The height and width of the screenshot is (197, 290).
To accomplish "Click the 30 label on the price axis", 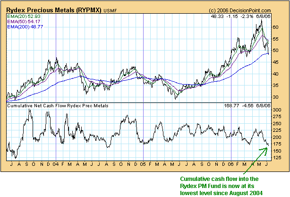I will [x=277, y=97].
